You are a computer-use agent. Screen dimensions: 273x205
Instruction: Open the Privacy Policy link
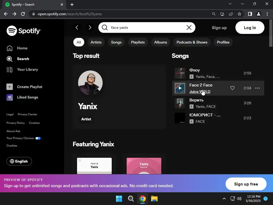(15, 123)
